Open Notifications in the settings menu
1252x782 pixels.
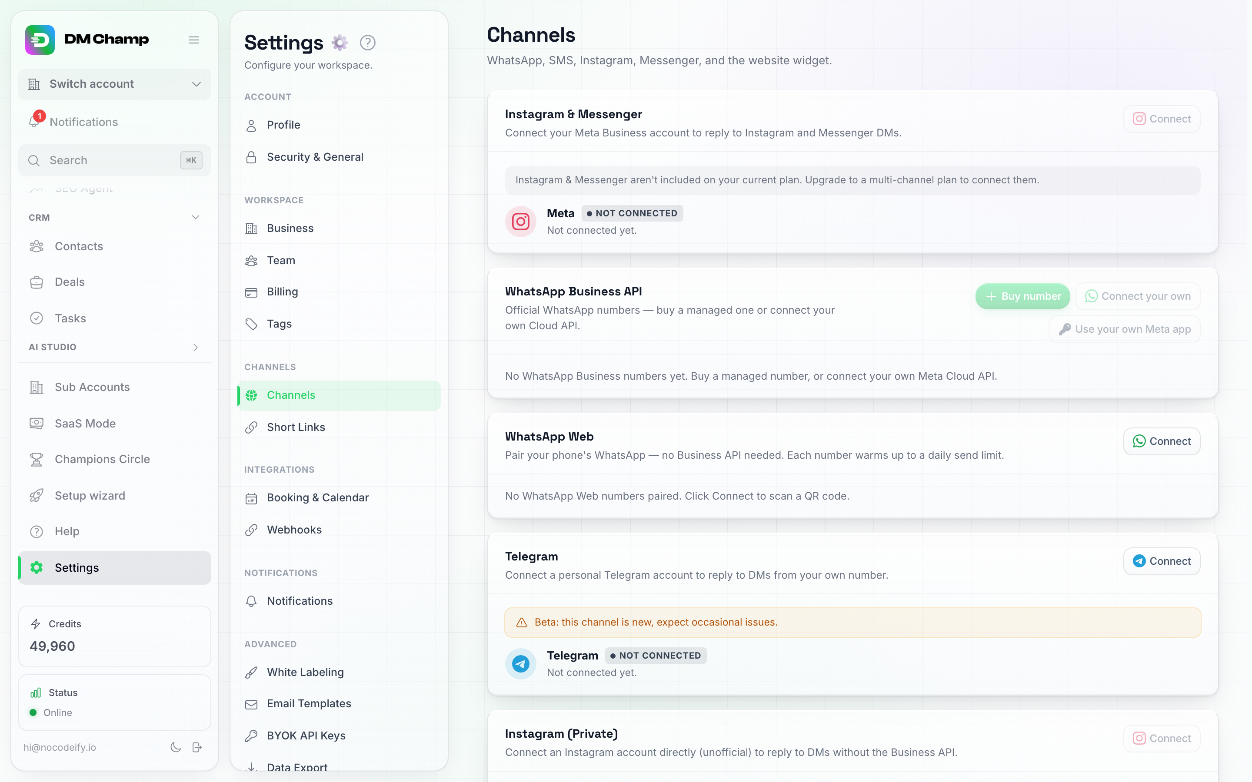[339, 601]
